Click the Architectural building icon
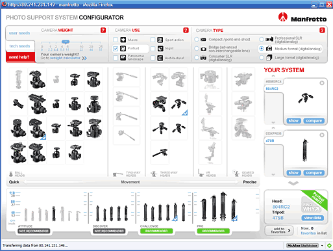Image resolution: width=333 pixels, height=251 pixels. pyautogui.click(x=160, y=58)
